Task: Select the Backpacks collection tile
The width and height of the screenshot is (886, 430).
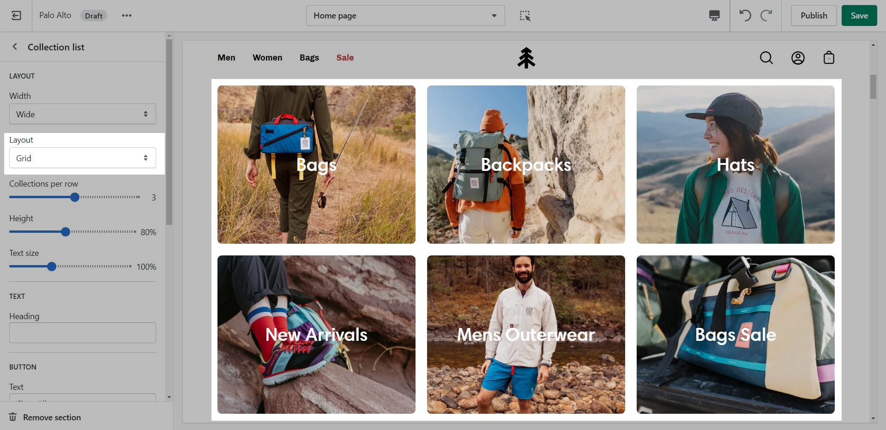Action: pyautogui.click(x=526, y=164)
